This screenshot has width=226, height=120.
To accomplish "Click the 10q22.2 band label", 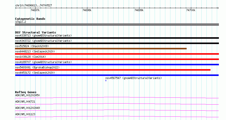I will [21, 22].
